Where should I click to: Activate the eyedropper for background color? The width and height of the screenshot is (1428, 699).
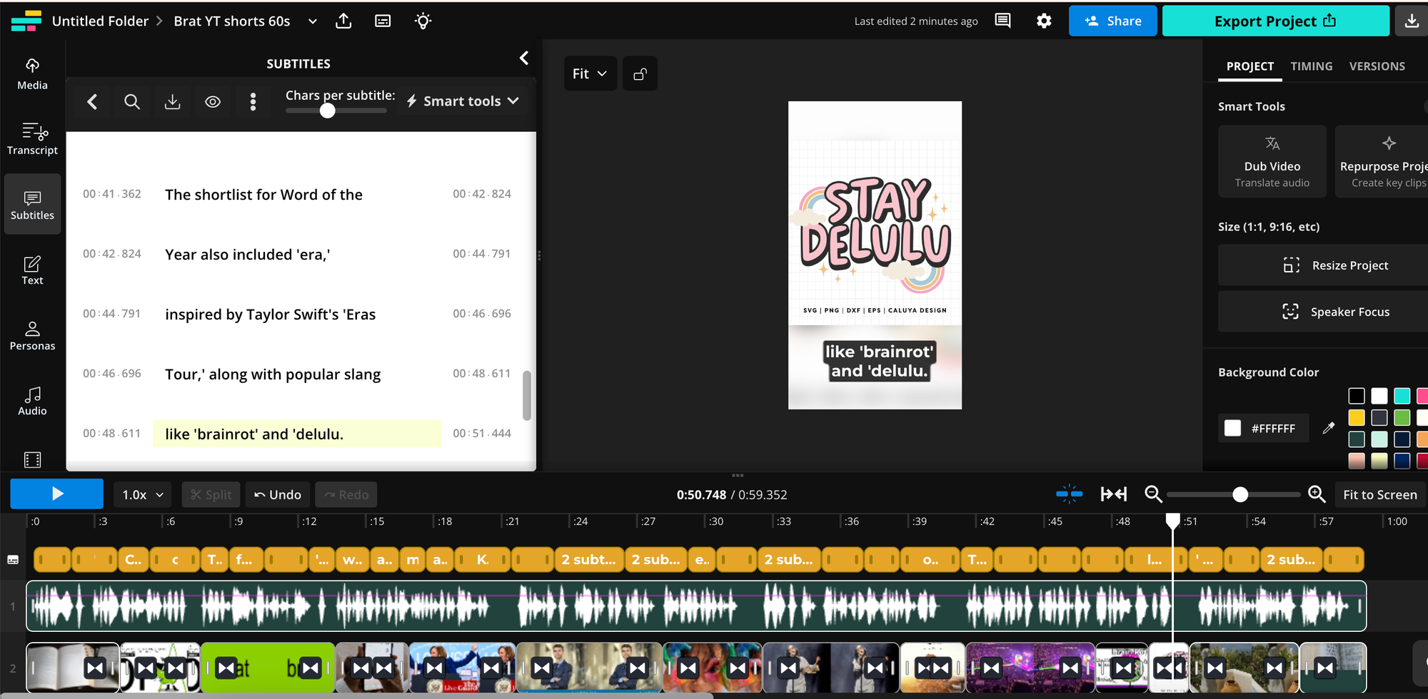1329,428
